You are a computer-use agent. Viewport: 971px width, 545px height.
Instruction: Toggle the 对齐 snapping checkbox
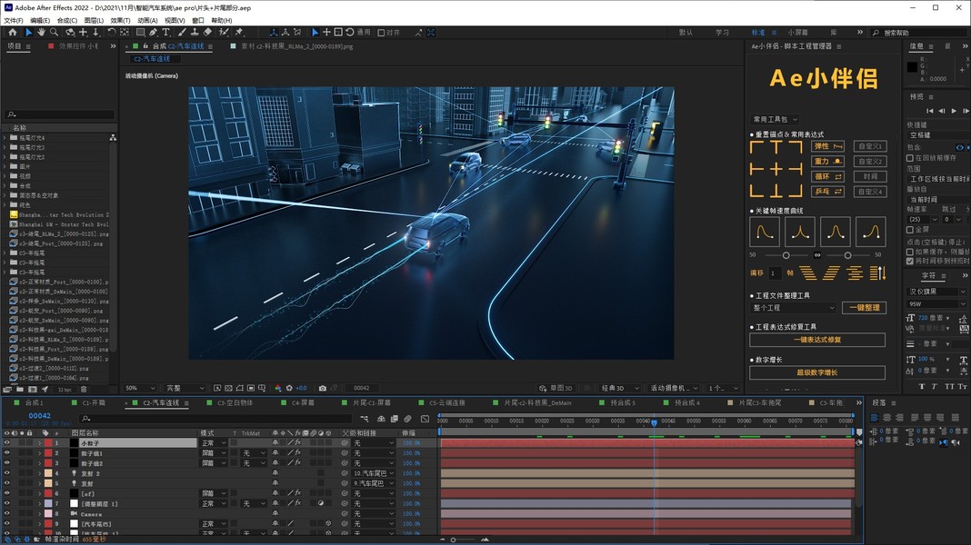click(381, 33)
